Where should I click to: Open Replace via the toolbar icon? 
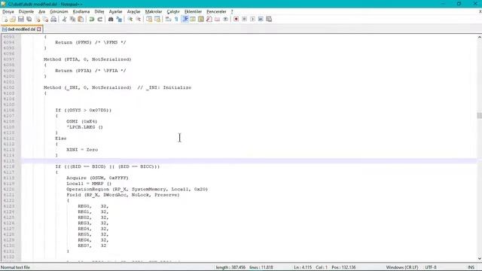pyautogui.click(x=119, y=19)
